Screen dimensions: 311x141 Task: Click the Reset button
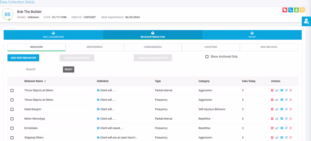tap(69, 70)
